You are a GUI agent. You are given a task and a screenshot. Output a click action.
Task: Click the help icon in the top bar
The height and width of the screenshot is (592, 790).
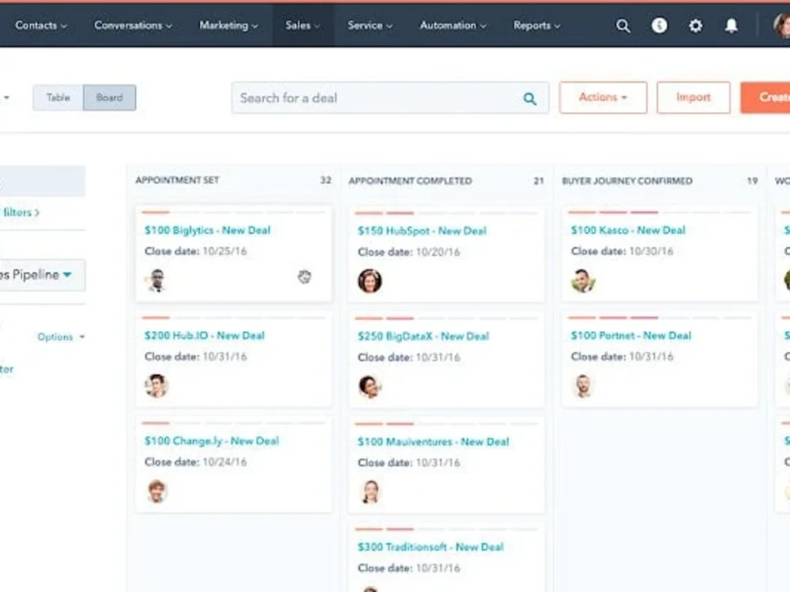coord(660,25)
